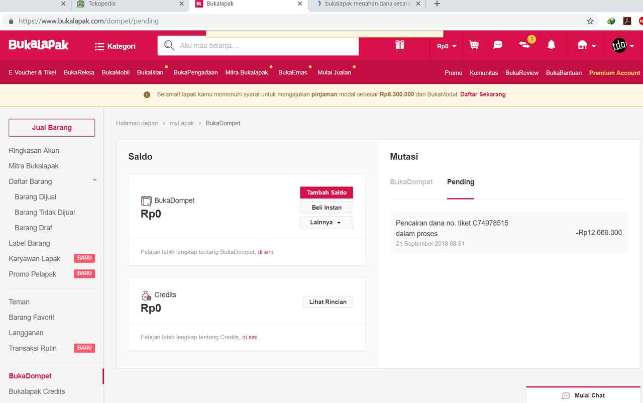The image size is (643, 403).
Task: Open Label Barang
Action: [29, 243]
